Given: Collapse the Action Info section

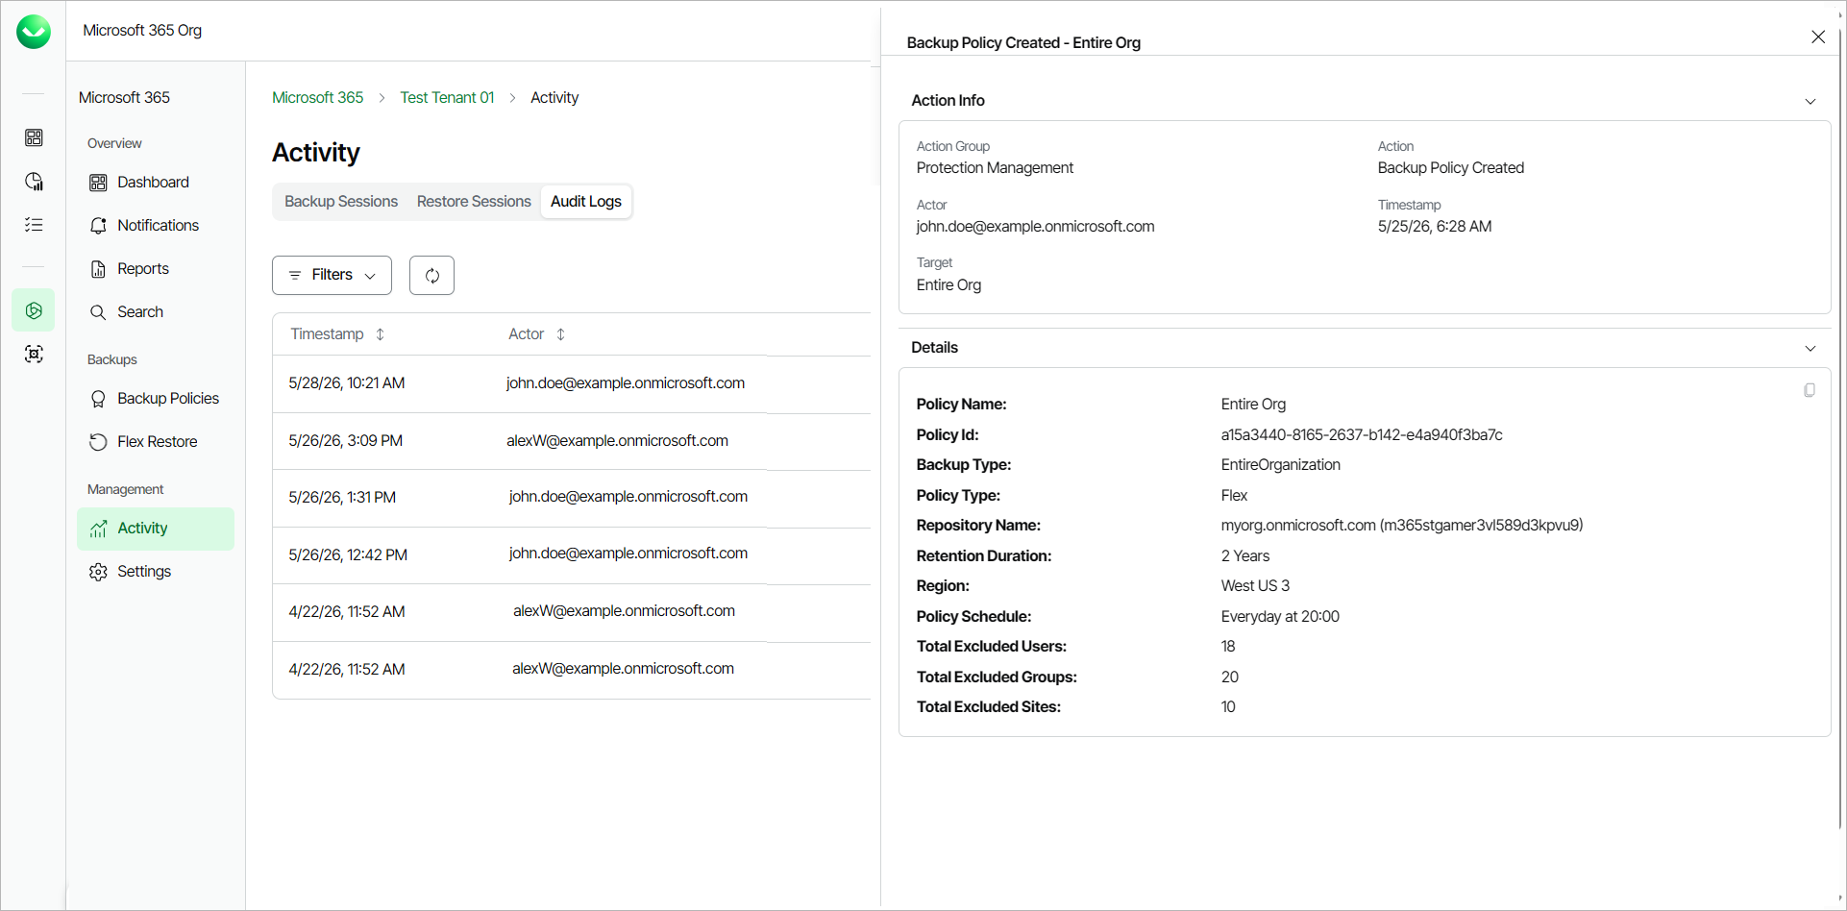Looking at the screenshot, I should coord(1810,101).
